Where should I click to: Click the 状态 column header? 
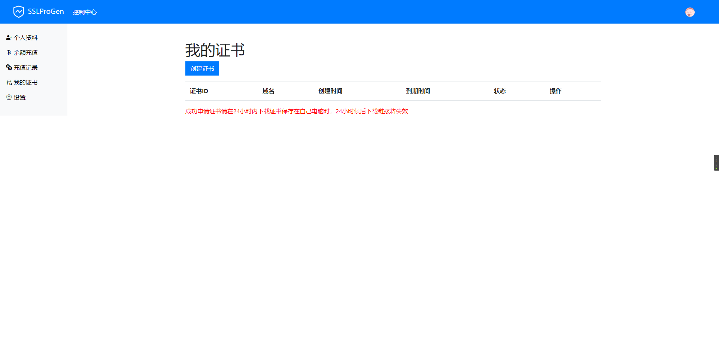[x=500, y=91]
